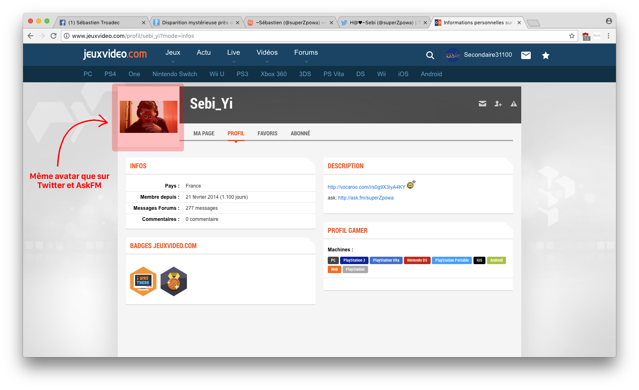Image resolution: width=639 pixels, height=390 pixels.
Task: Expand the Live menu
Action: [233, 53]
